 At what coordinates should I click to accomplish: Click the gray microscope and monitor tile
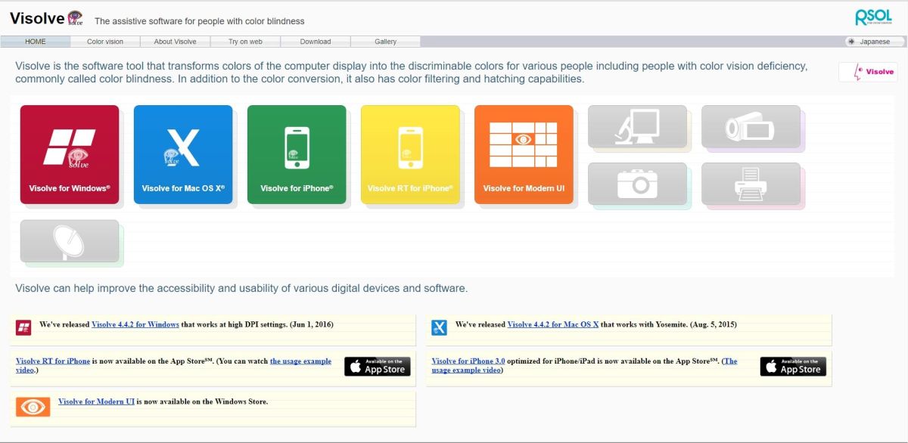(637, 126)
